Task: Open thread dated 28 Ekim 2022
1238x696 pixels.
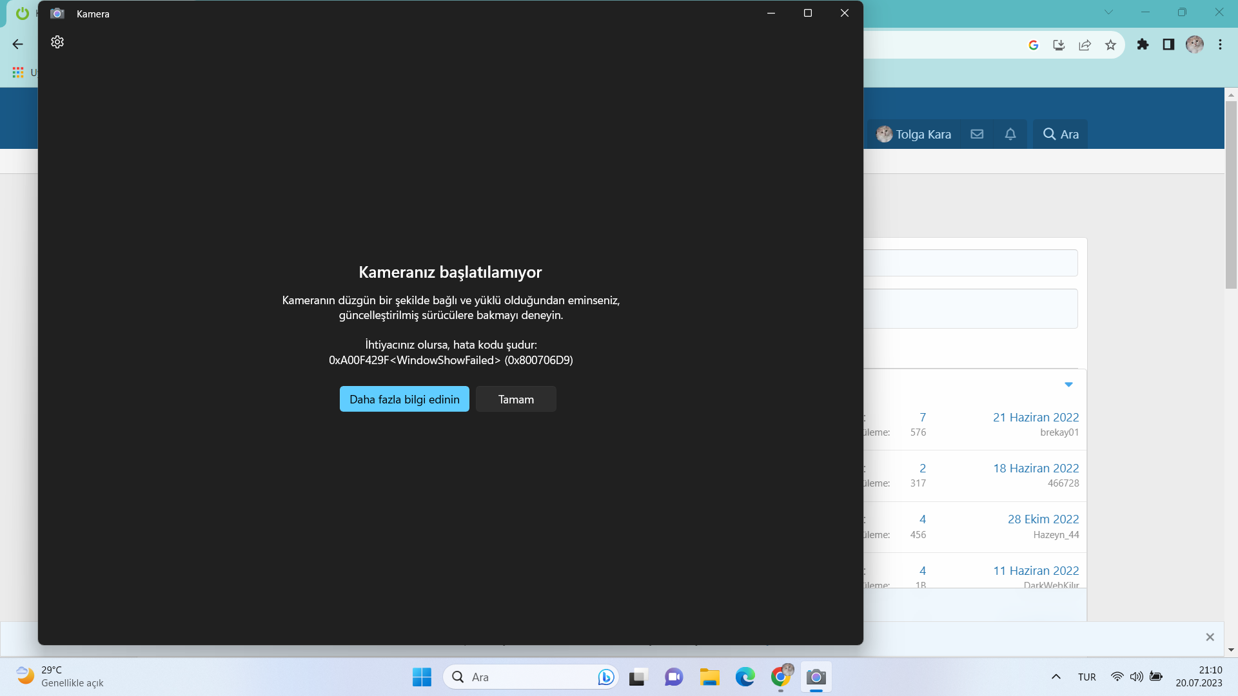Action: point(1043,519)
